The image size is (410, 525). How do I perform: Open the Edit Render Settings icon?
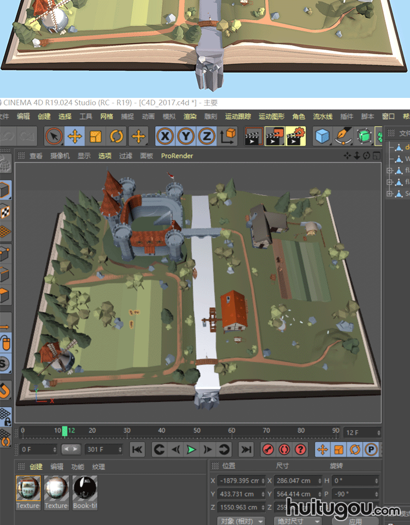tap(295, 136)
